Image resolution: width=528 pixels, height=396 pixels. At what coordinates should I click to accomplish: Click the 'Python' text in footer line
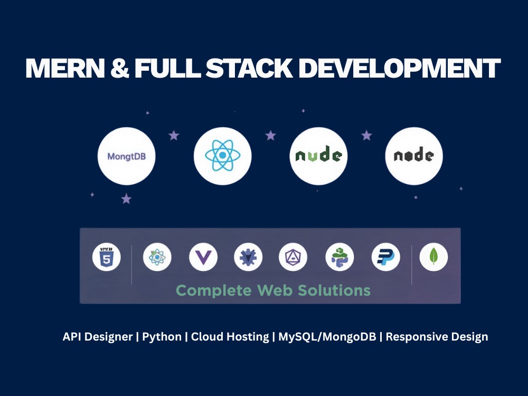point(162,336)
